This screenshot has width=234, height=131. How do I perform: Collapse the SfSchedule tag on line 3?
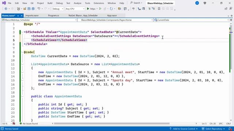[x=22, y=32]
